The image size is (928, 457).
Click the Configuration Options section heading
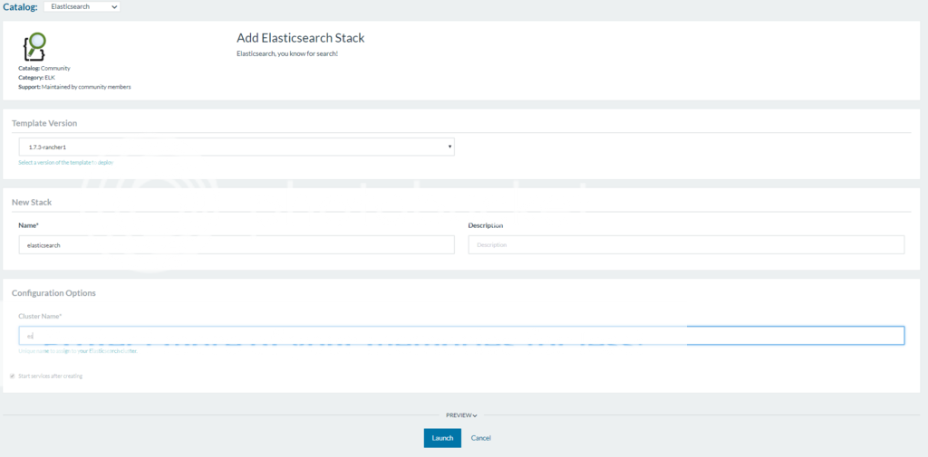point(53,293)
